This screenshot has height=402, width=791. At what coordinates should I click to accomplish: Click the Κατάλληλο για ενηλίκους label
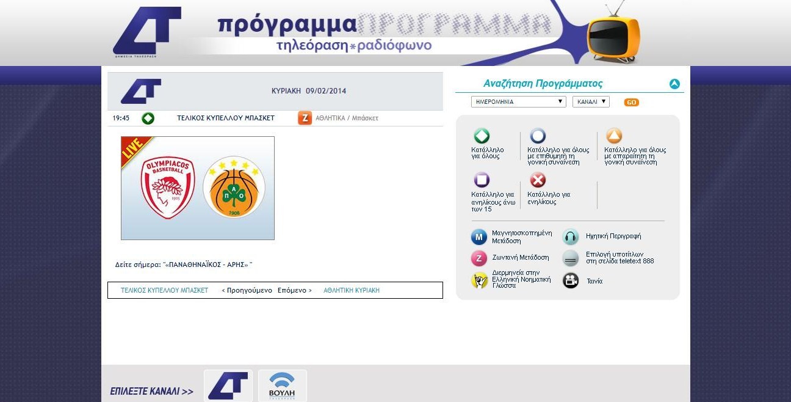point(549,198)
